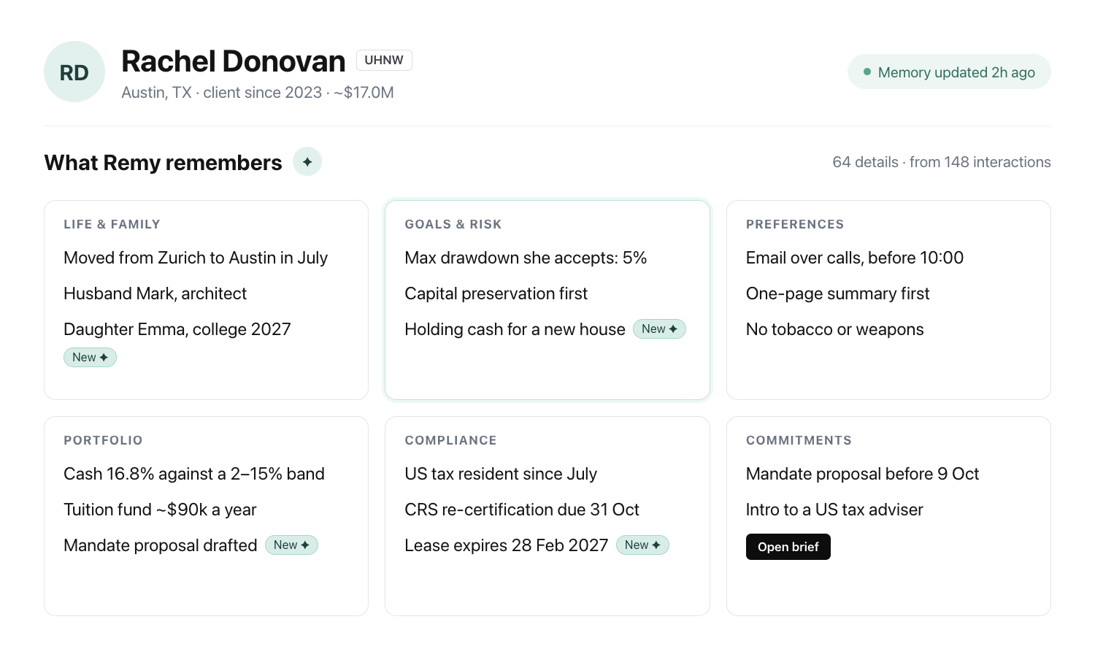Click the RD avatar circle
This screenshot has width=1095, height=657.
(74, 72)
